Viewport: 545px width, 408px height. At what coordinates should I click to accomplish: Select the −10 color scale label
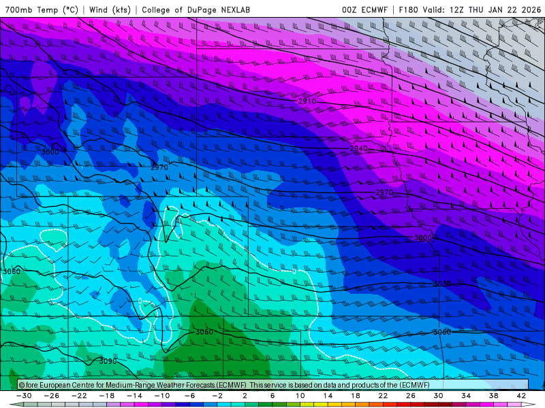(x=161, y=396)
